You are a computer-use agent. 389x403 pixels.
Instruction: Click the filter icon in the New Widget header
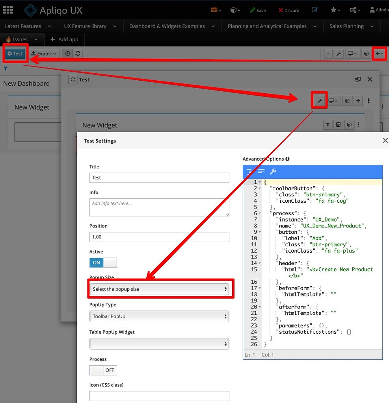point(328,125)
